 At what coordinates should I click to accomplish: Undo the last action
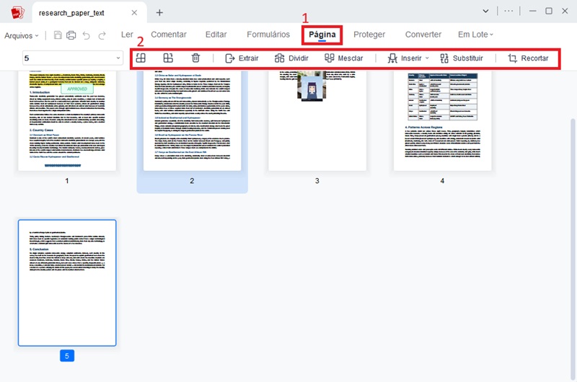coord(86,35)
